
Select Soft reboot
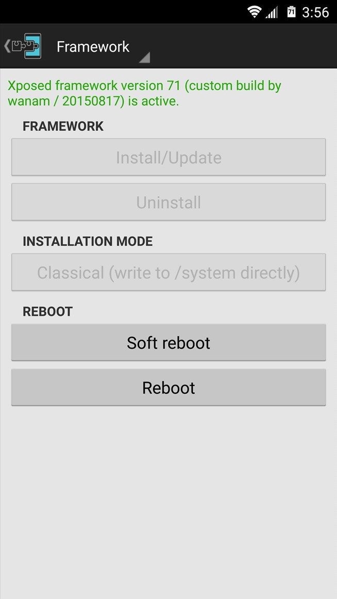coord(168,342)
